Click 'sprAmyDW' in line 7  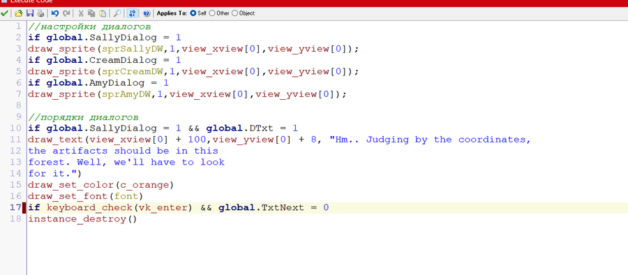tap(127, 95)
